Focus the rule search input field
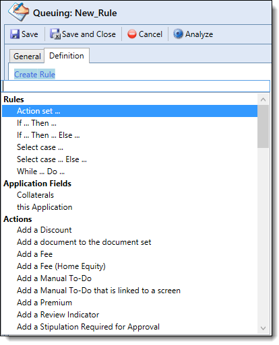 coord(136,86)
